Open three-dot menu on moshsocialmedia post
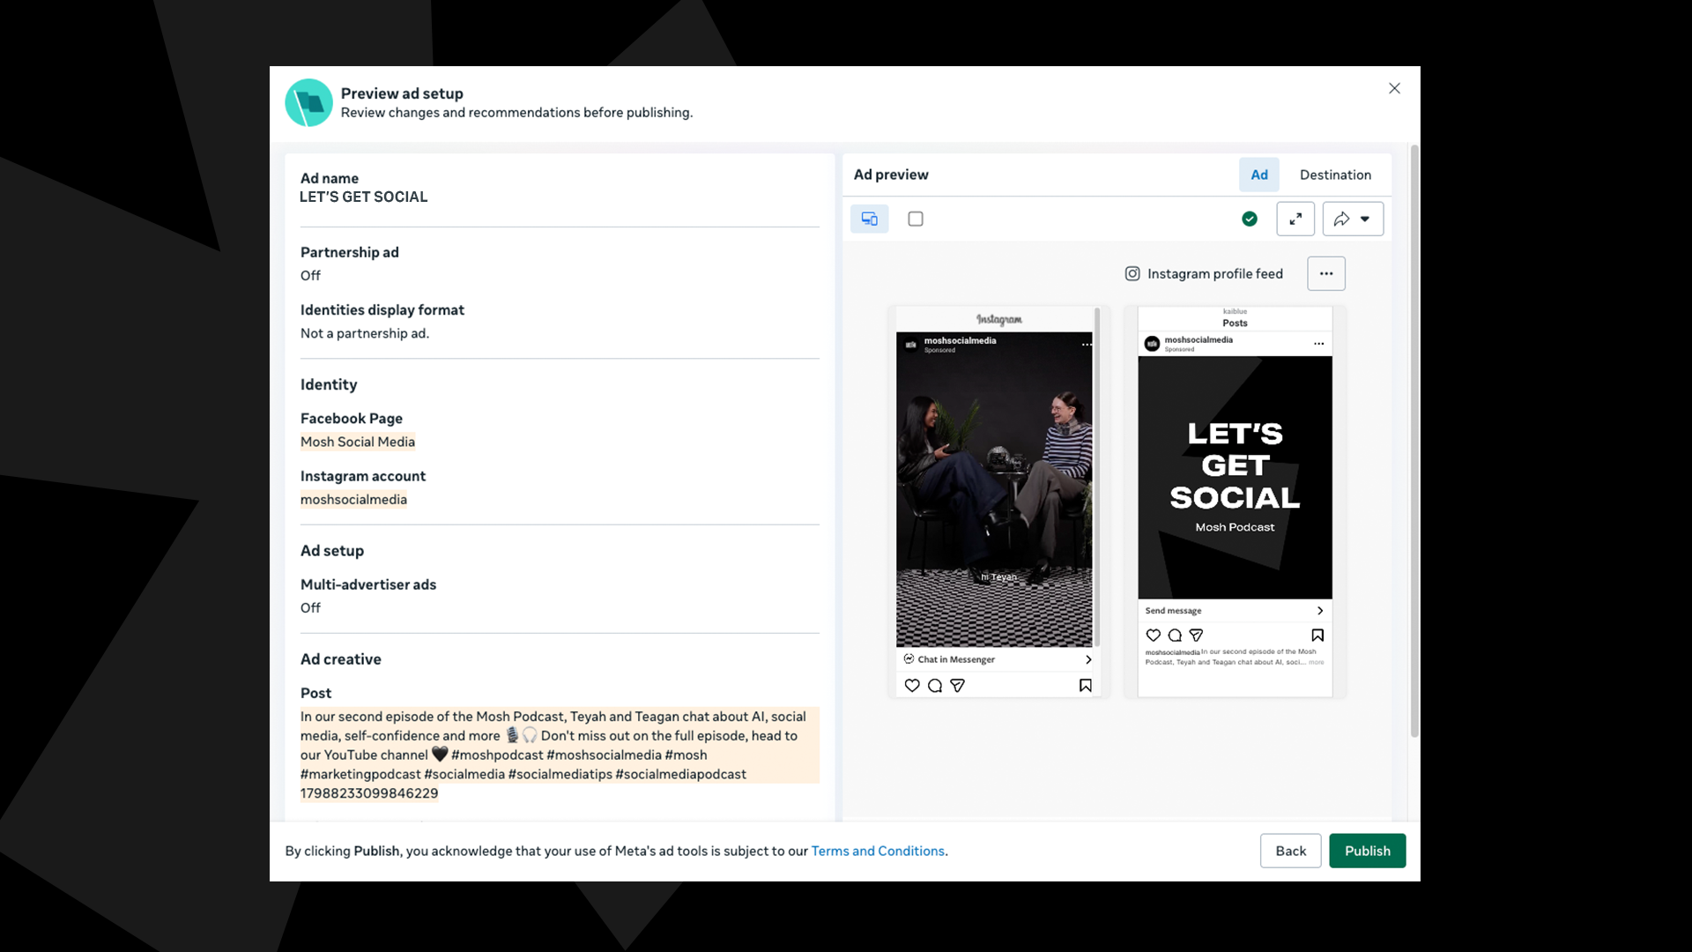Screen dimensions: 1692x952 coord(1318,344)
